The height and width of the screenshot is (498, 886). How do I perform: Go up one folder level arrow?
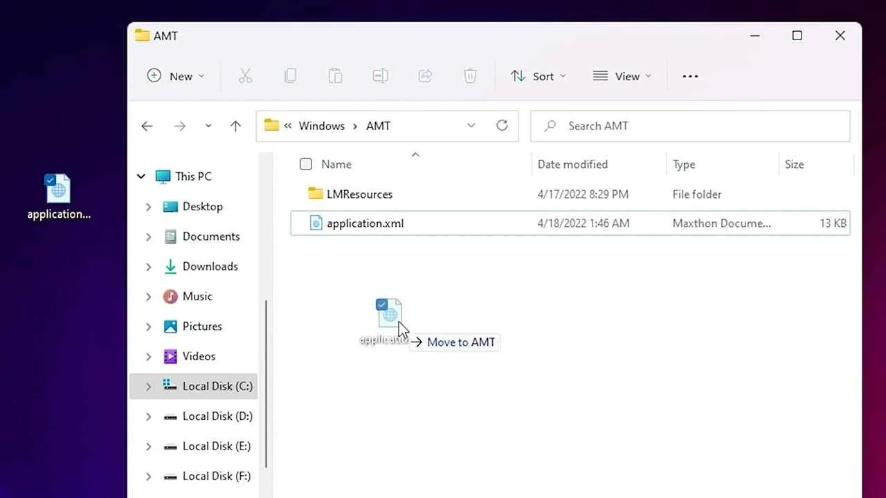[235, 126]
